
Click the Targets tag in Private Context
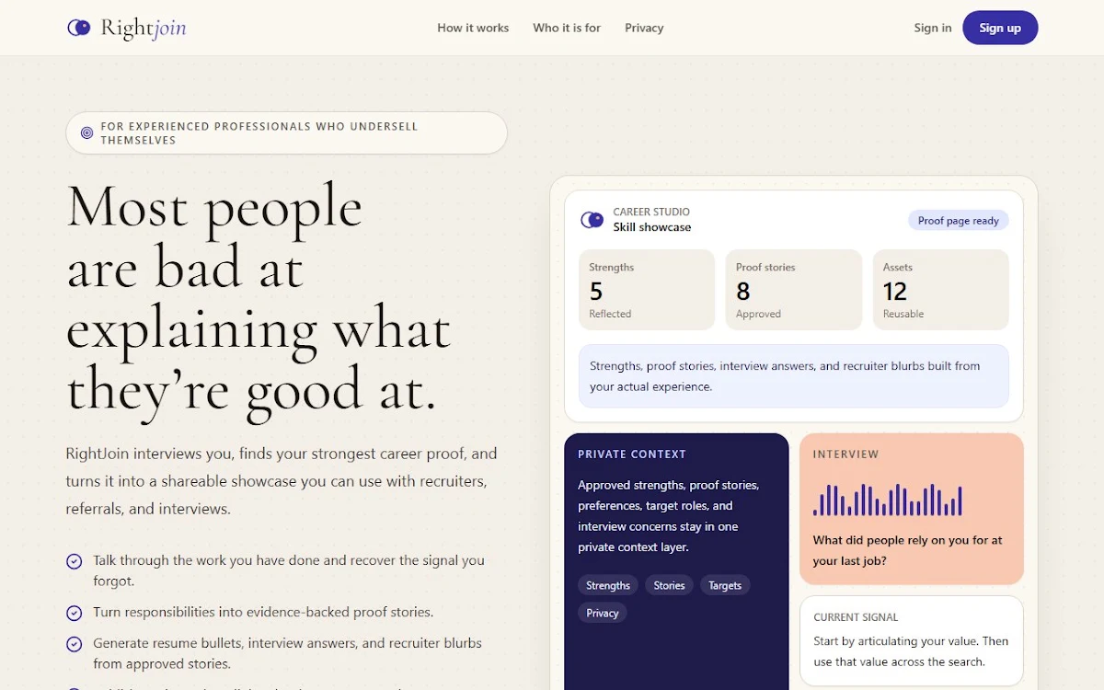point(725,585)
